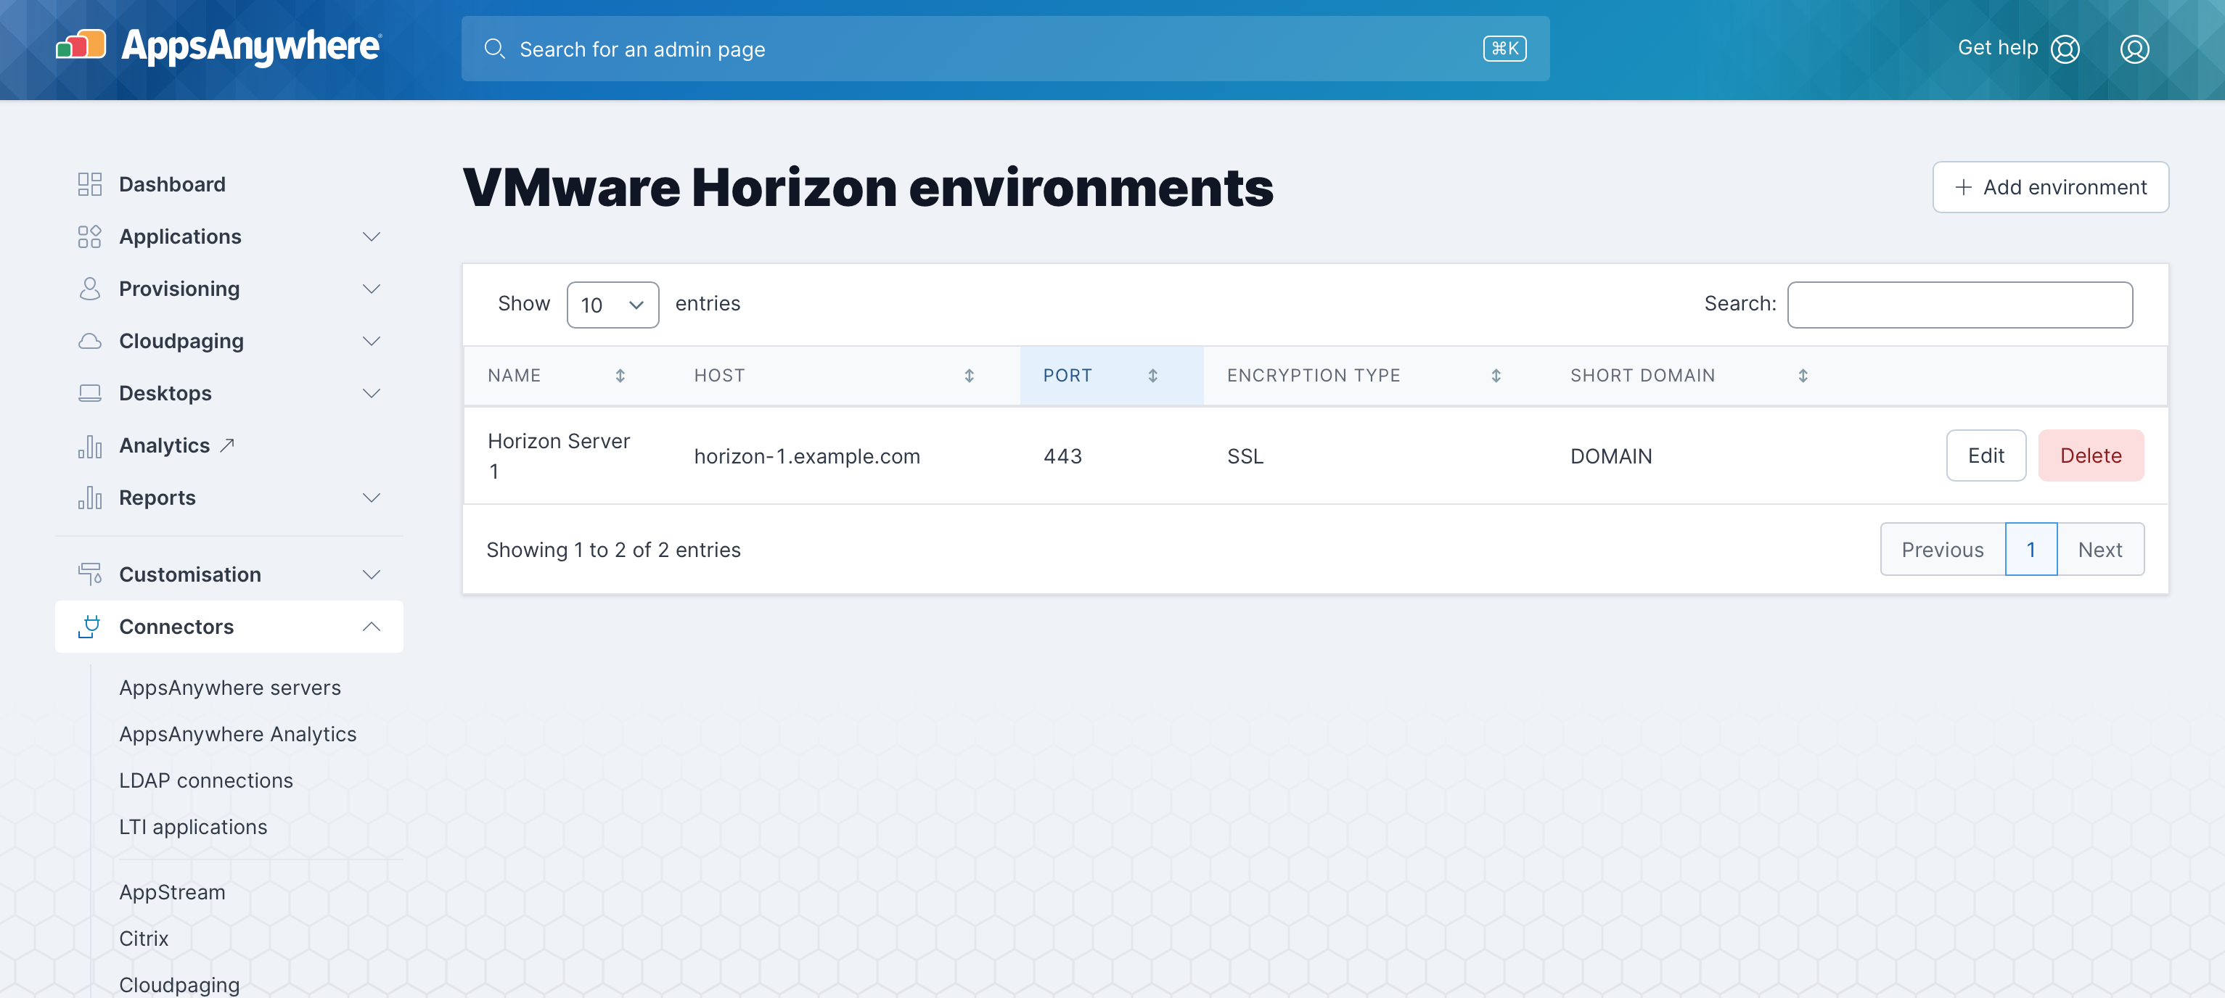The width and height of the screenshot is (2225, 998).
Task: Delete the Horizon Server 1 entry
Action: point(2090,455)
